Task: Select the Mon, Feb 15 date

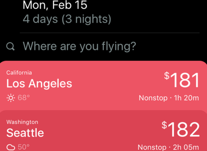Action: click(55, 5)
